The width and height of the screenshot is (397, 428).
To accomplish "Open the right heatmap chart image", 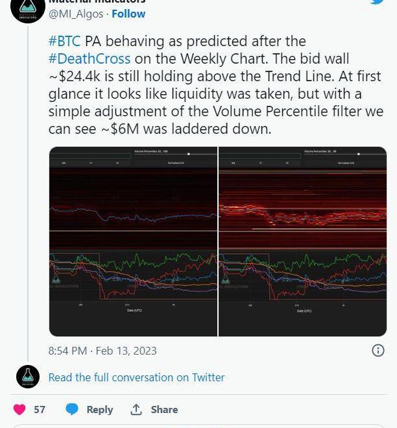I will pyautogui.click(x=302, y=242).
